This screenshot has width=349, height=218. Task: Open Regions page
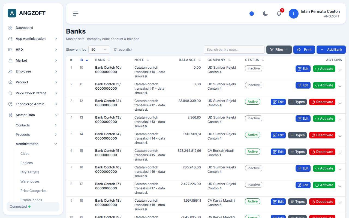tap(26, 163)
